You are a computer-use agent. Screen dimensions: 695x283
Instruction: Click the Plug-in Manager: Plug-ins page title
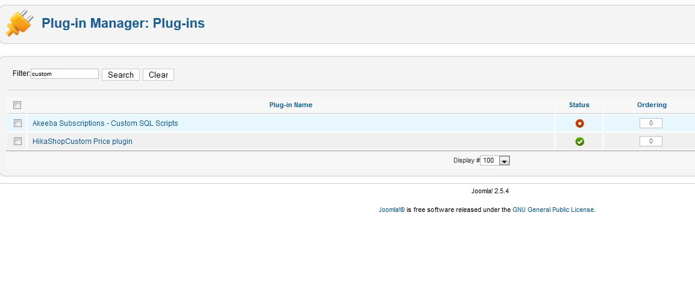click(123, 23)
